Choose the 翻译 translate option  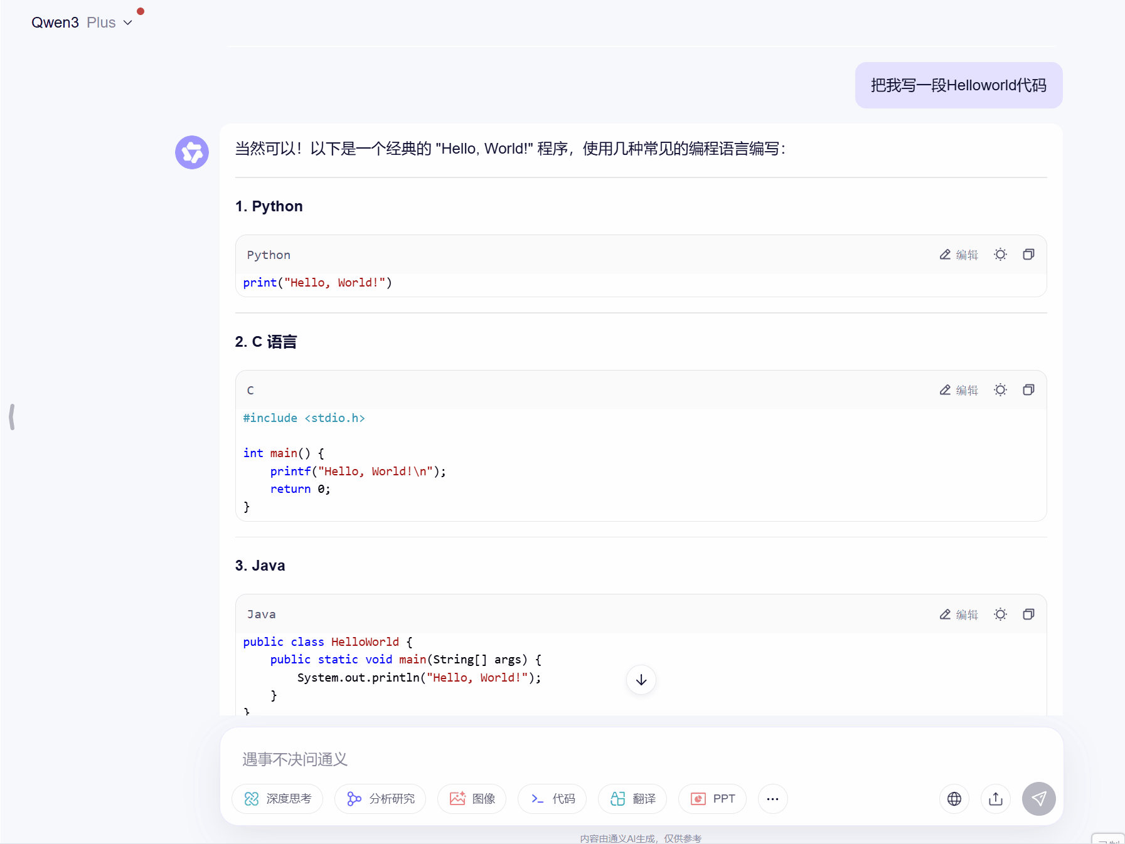point(632,799)
